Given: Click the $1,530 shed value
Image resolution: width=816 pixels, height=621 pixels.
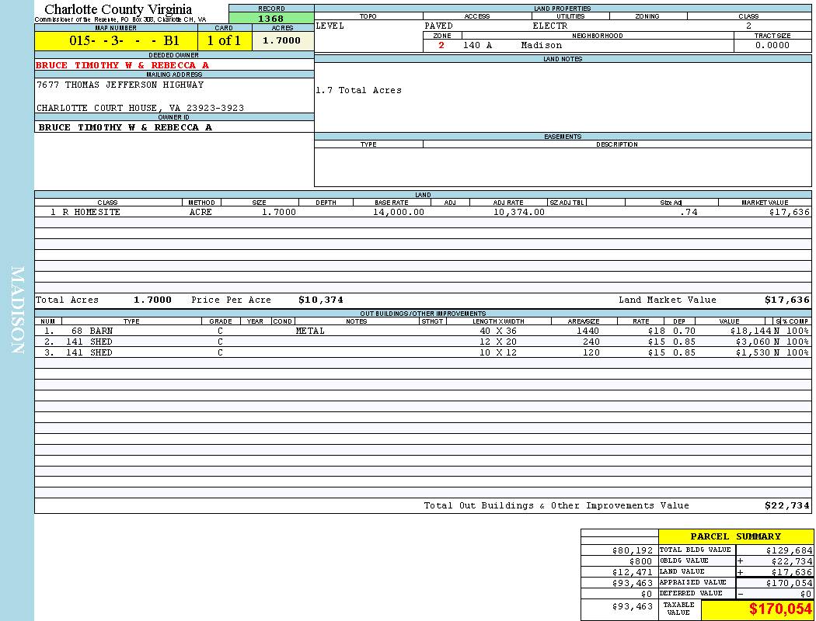Looking at the screenshot, I should 752,352.
